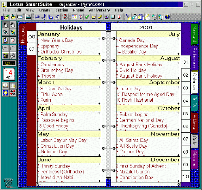Click the 14 Apr date calendar icon
202x190 pixels.
tap(9, 74)
